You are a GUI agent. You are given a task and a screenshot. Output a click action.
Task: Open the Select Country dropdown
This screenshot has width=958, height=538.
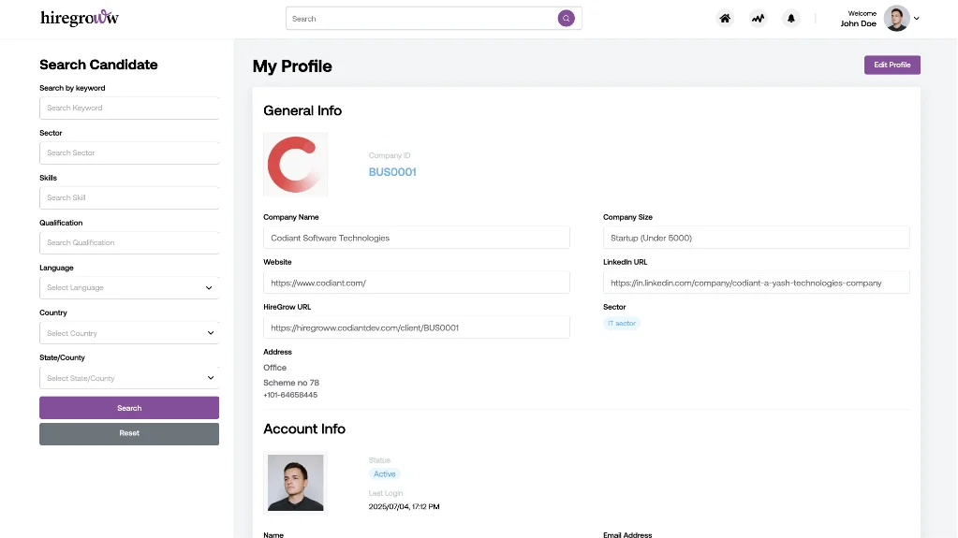click(128, 333)
